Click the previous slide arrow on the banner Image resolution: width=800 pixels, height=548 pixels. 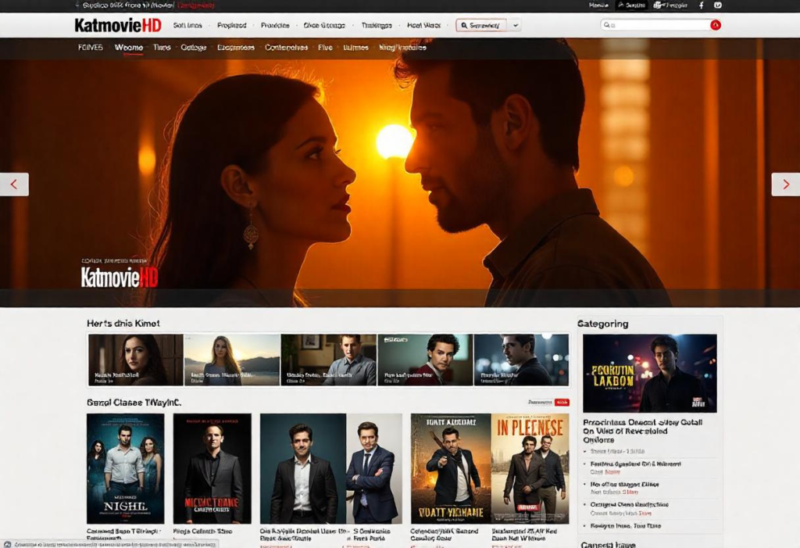[14, 184]
